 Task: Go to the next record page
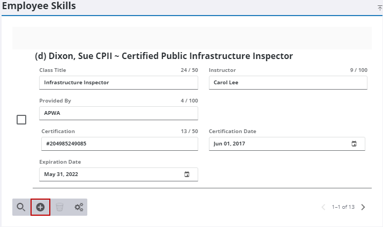[x=363, y=207]
